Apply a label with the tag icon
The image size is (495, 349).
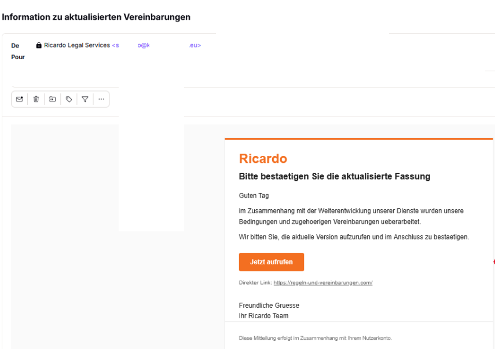[x=69, y=99]
